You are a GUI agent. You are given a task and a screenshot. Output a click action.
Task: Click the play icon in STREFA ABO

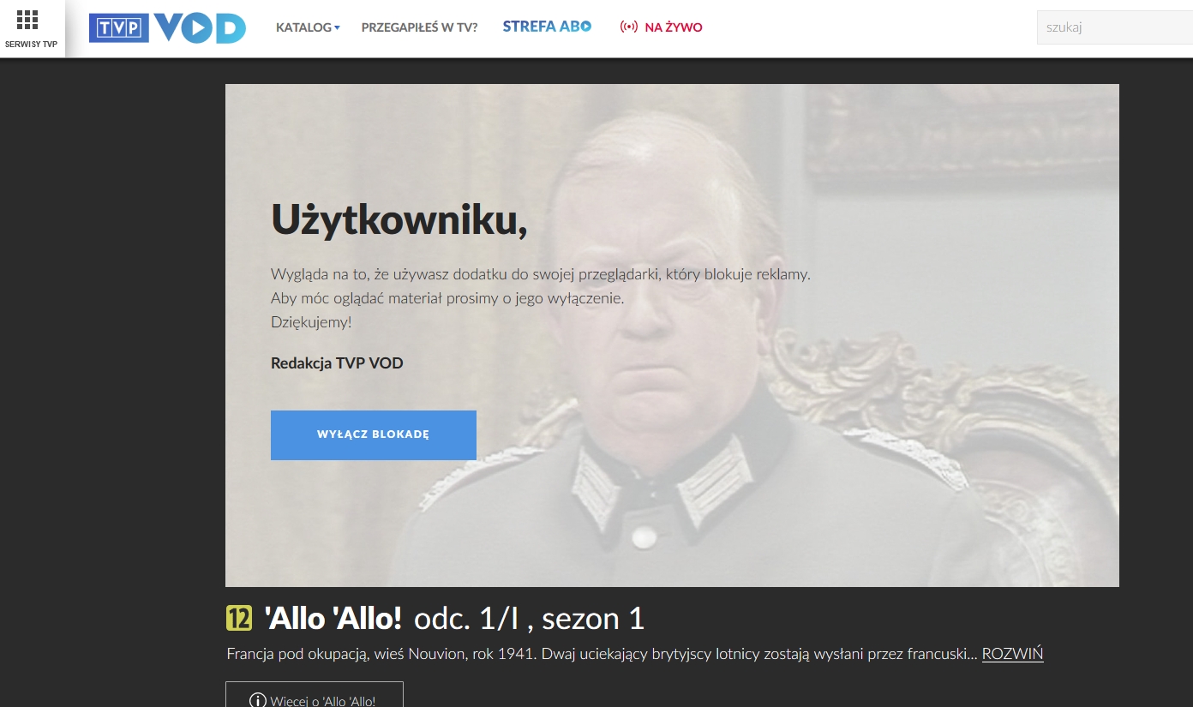tap(586, 27)
